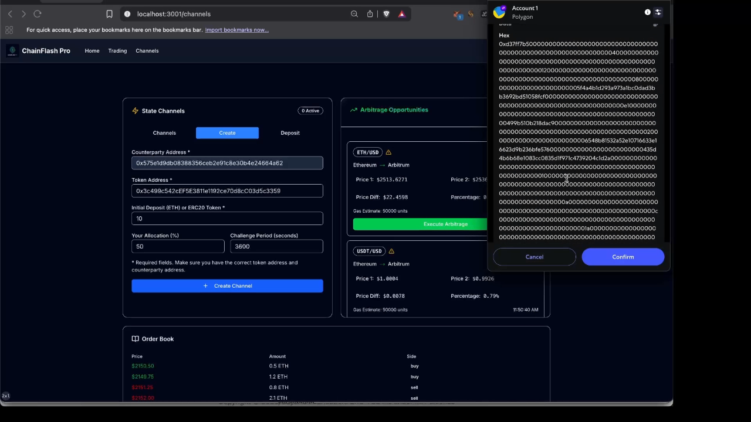The height and width of the screenshot is (422, 751).
Task: Click the Polygon network label
Action: point(522,16)
